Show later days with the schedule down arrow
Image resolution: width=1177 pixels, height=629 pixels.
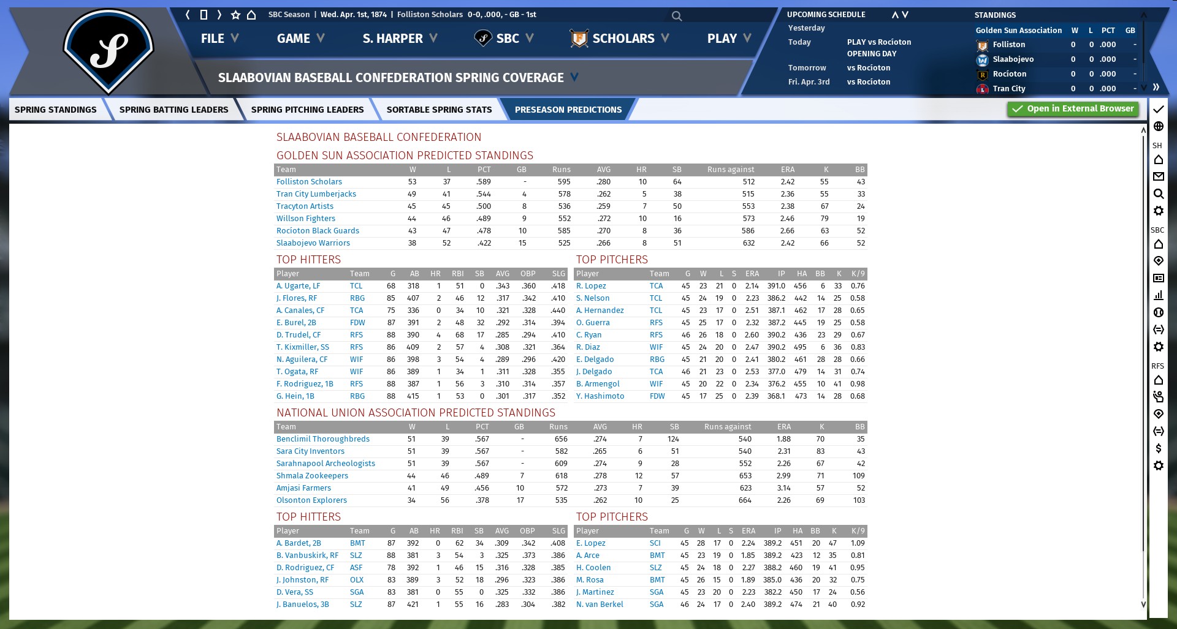905,15
